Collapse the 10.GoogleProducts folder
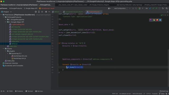Image resolution: width=169 pixels, height=95 pixels. [x=3, y=17]
